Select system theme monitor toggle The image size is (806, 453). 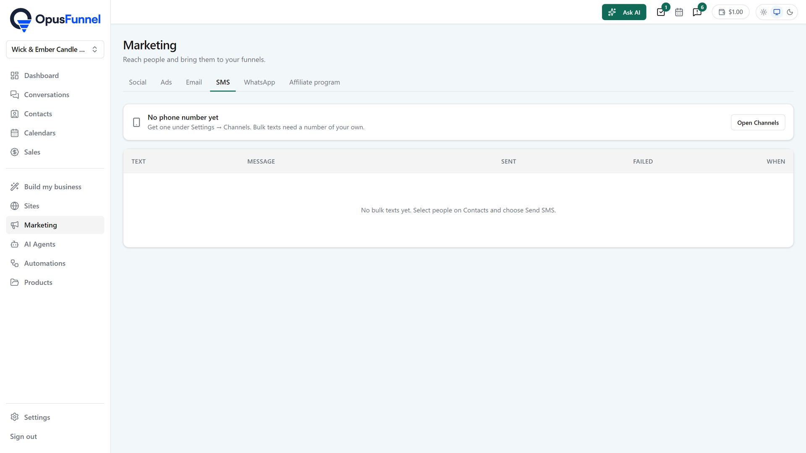pyautogui.click(x=777, y=12)
